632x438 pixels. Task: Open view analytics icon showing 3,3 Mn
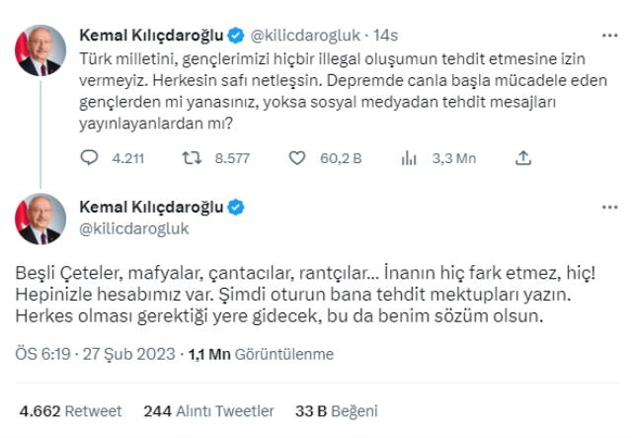(x=409, y=156)
